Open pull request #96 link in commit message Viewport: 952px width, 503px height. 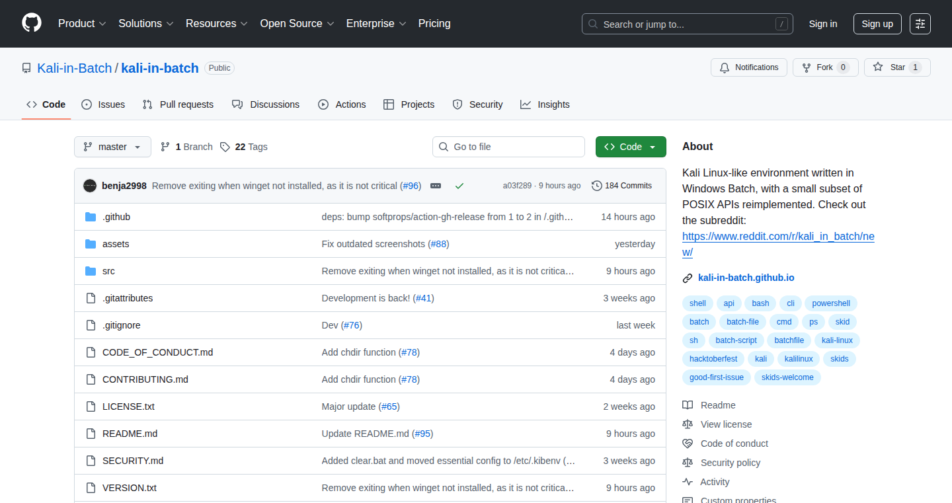point(411,186)
